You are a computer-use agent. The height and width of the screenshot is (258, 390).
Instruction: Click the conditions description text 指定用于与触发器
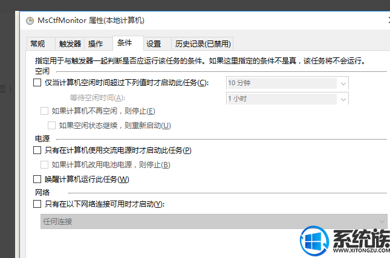point(200,60)
